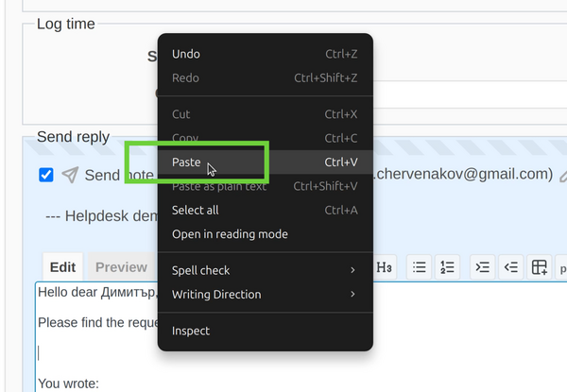Viewport: 567px width, 392px height.
Task: Insert a bulleted list in the reply
Action: [420, 267]
